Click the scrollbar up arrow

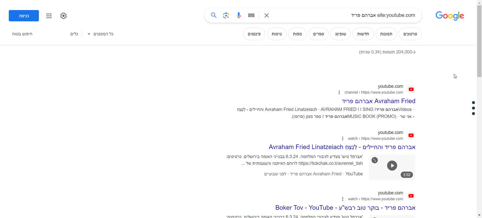point(479,2)
